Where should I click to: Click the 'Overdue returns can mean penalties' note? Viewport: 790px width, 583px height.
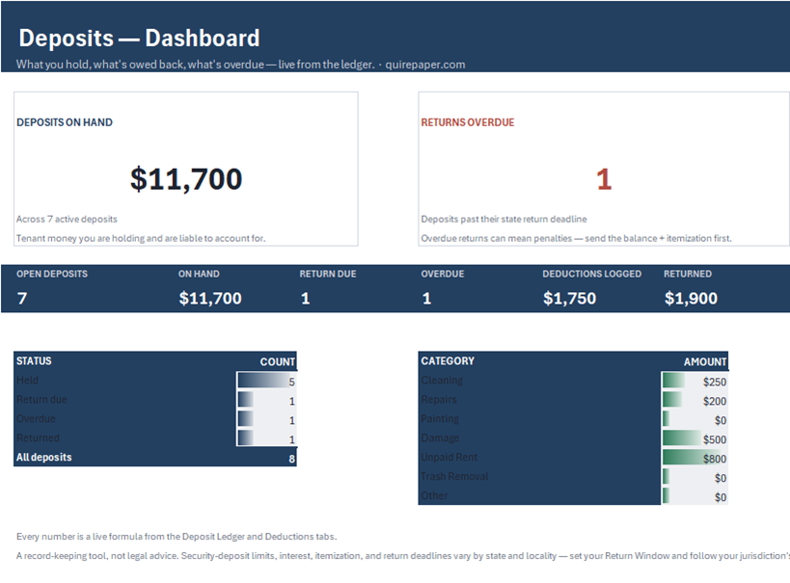[x=577, y=238]
